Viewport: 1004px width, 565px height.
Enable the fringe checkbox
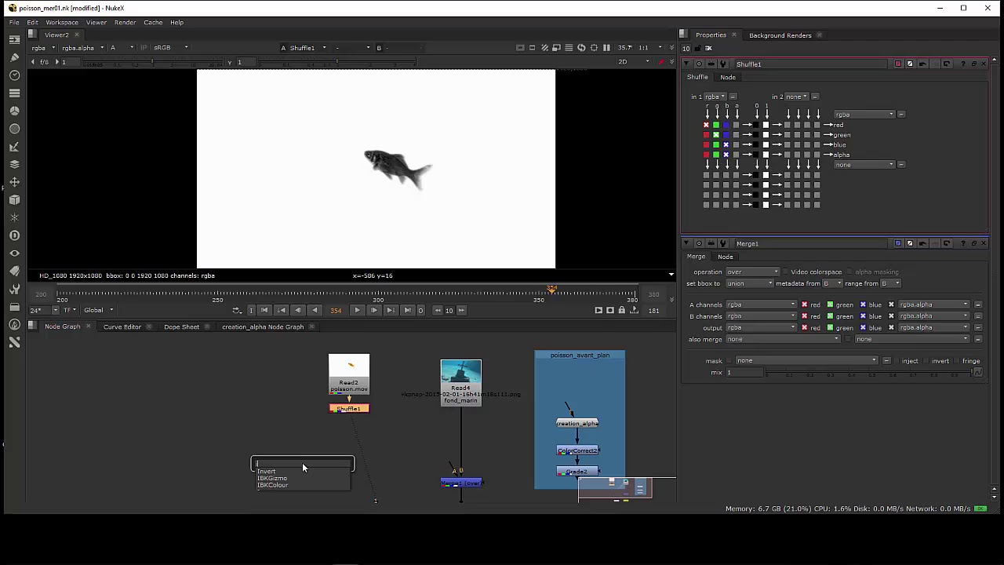click(958, 361)
